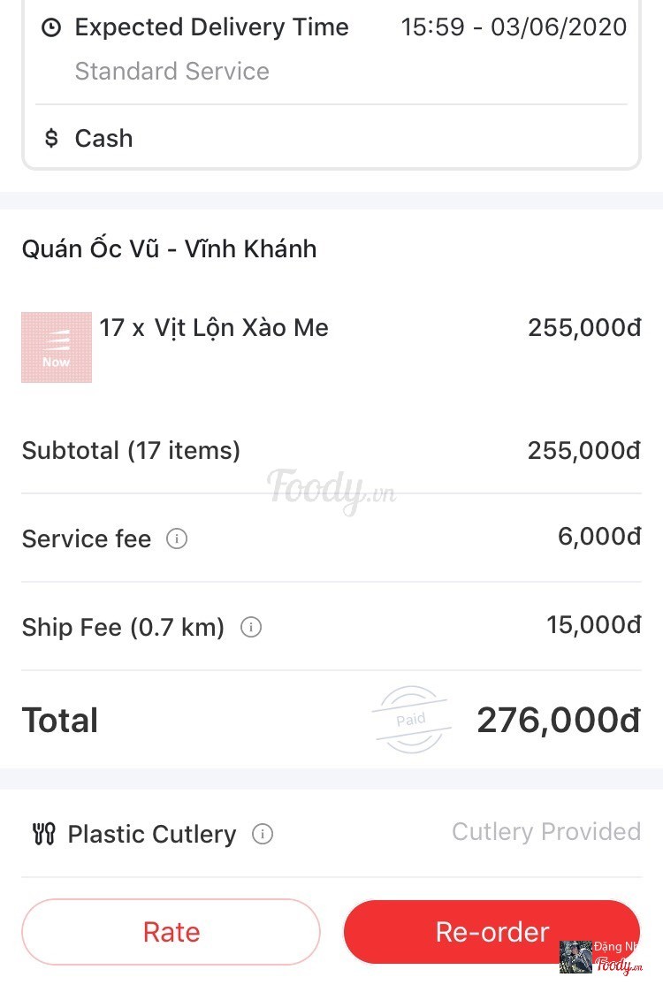The image size is (663, 985).
Task: Tap the dollar sign icon beside Cash
Action: [x=51, y=138]
